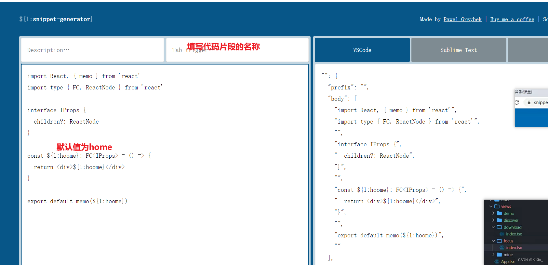The image size is (548, 265).
Task: Switch to the Sublime Text output tab
Action: (x=459, y=50)
